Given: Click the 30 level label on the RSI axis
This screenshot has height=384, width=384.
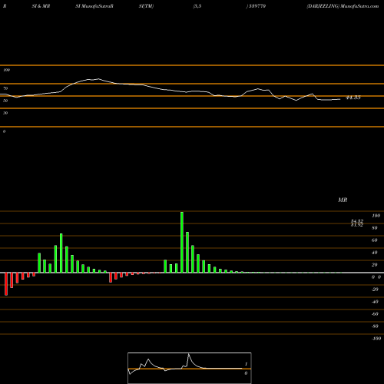Looking at the screenshot, I should [5, 113].
